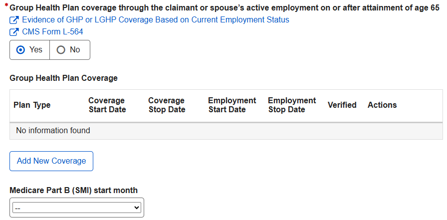
Task: Select the Yes radio button
Action: coord(21,50)
